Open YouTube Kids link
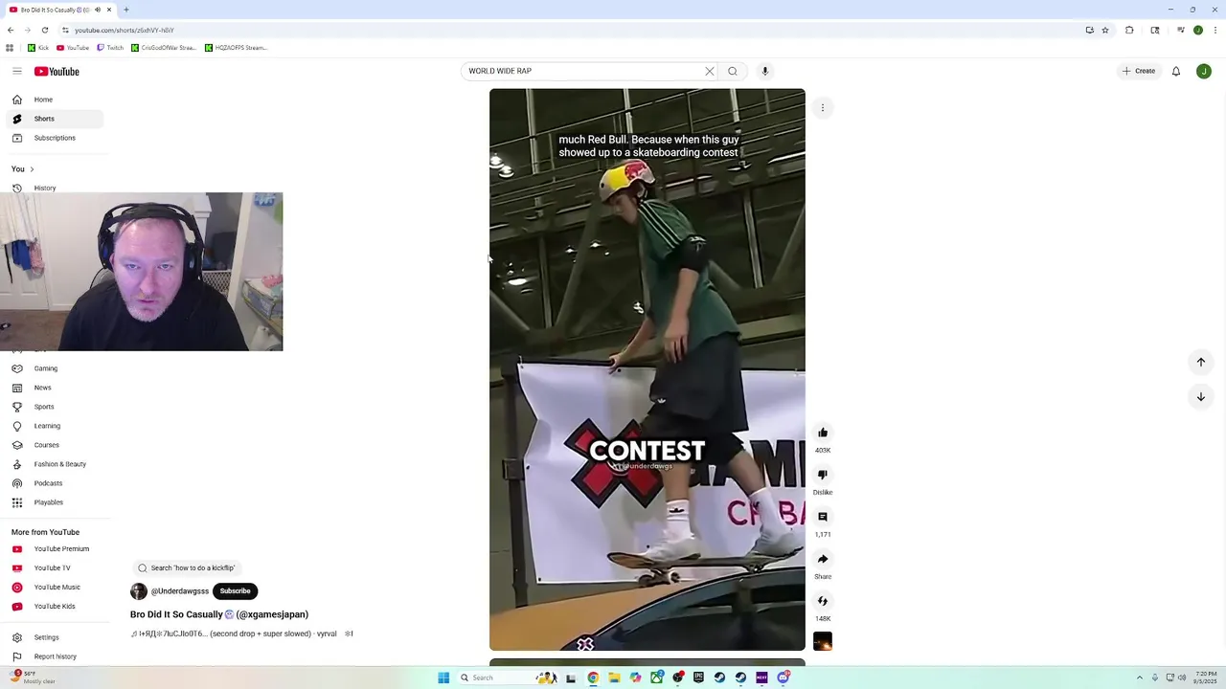Viewport: 1226px width, 689px height. [55, 607]
